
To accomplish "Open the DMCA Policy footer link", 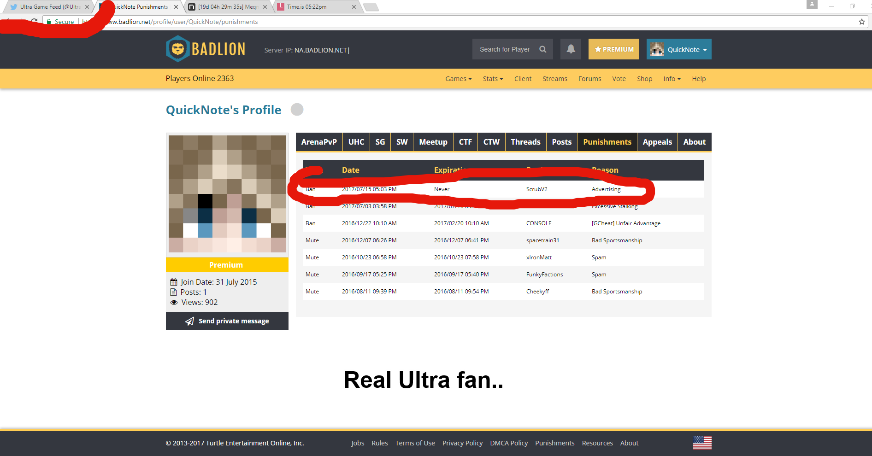I will coord(509,443).
